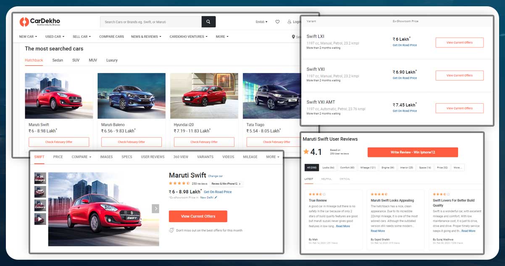Select the MUV tab
This screenshot has height=266, width=505.
tap(93, 60)
